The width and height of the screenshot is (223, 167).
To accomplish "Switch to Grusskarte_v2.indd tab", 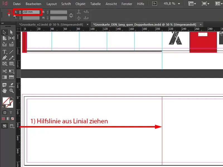I will [51, 24].
